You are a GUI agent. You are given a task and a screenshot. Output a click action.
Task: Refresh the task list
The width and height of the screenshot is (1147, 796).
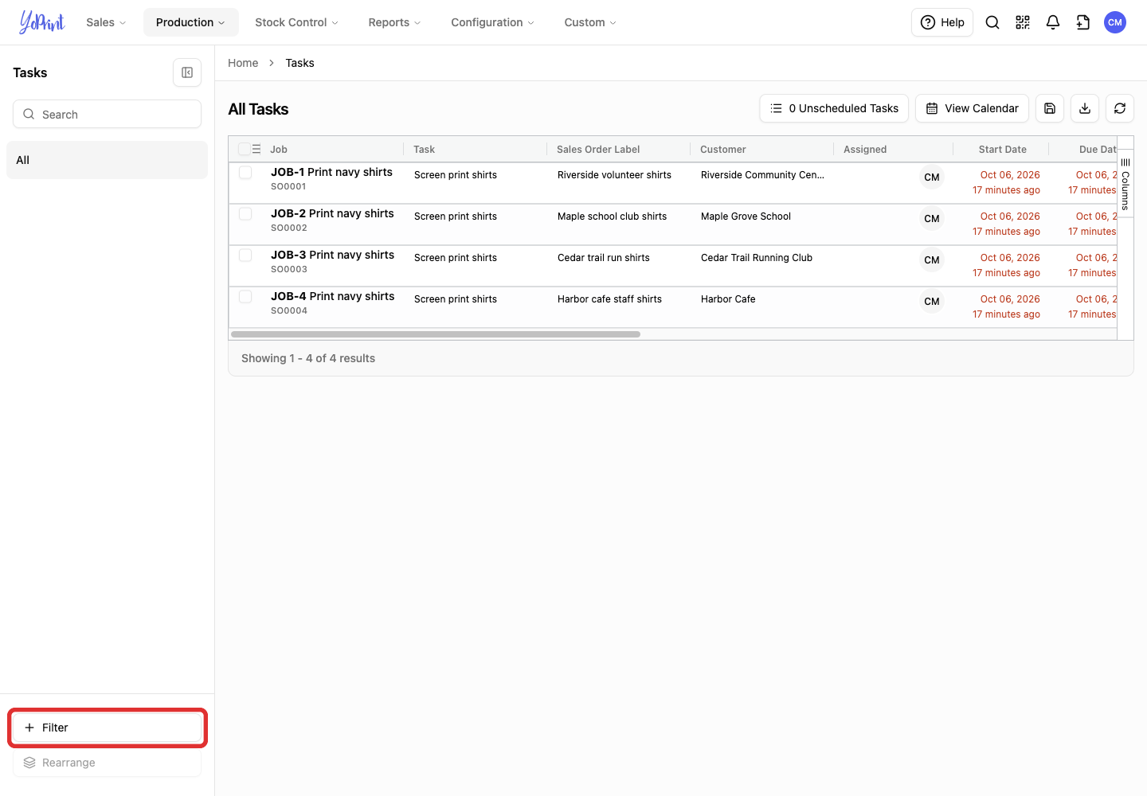1120,108
